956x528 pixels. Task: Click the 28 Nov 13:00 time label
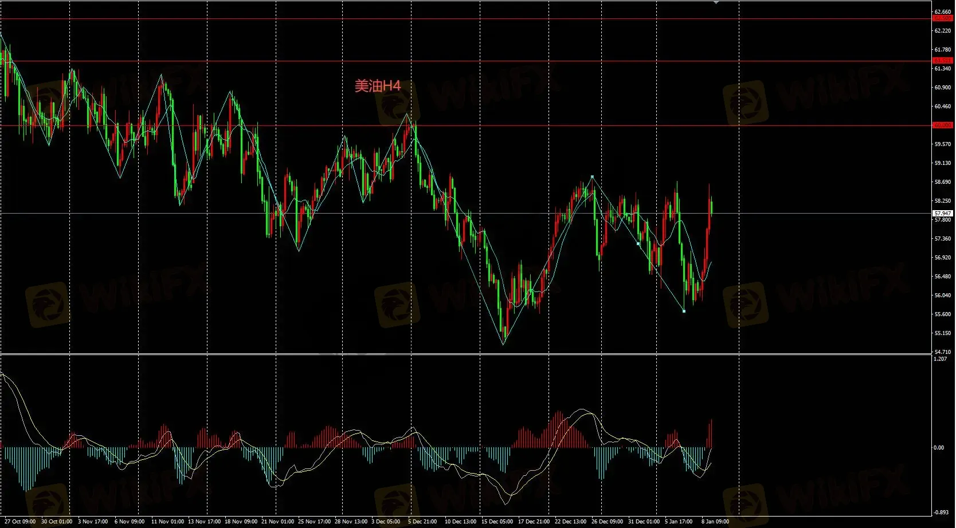[x=351, y=522]
